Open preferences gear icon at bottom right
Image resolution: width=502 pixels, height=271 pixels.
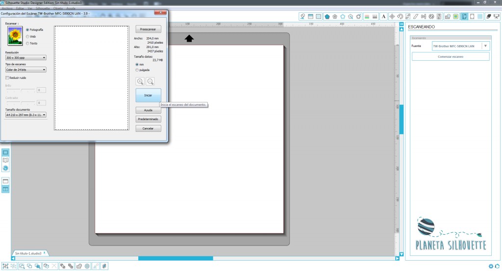click(491, 266)
